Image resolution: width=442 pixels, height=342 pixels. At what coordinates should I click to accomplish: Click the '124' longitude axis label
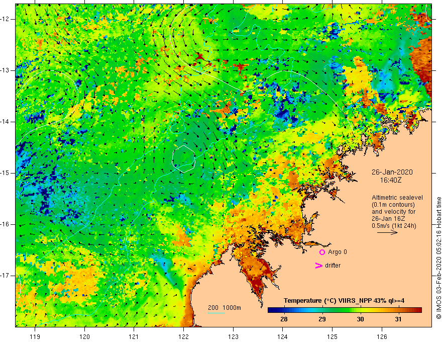pos(283,336)
